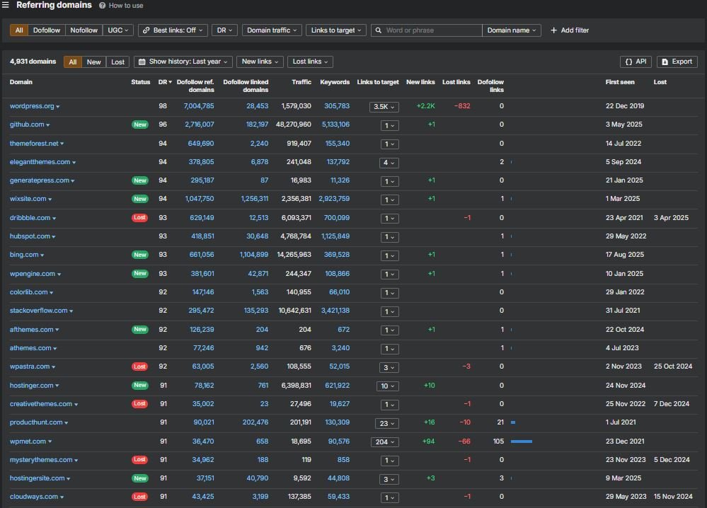Click 5,133,106 keywords for github.com
Image resolution: width=707 pixels, height=508 pixels.
(x=335, y=125)
